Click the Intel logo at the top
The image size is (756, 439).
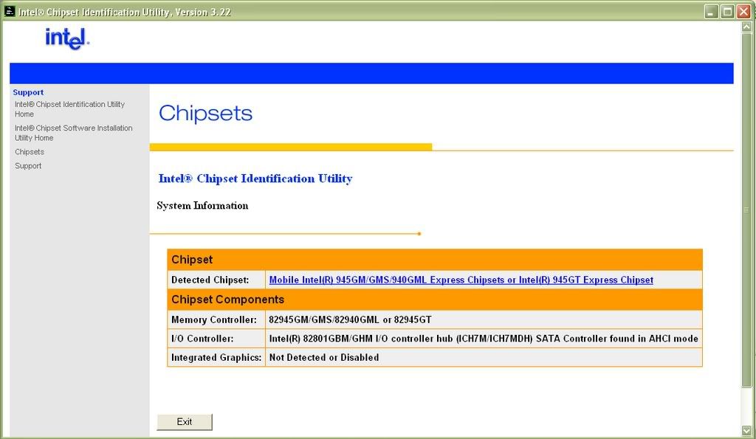[x=67, y=38]
